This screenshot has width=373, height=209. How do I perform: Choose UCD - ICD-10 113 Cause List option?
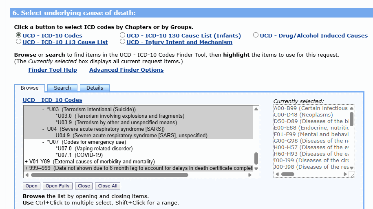18,42
